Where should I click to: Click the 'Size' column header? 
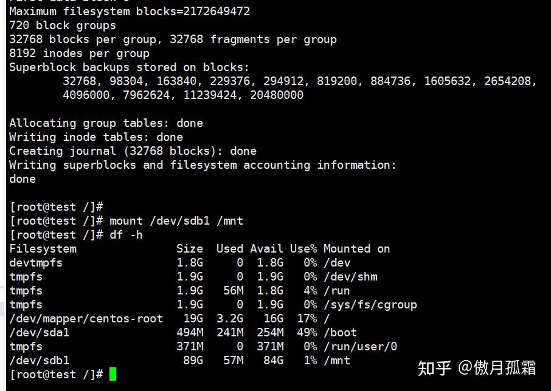(190, 249)
